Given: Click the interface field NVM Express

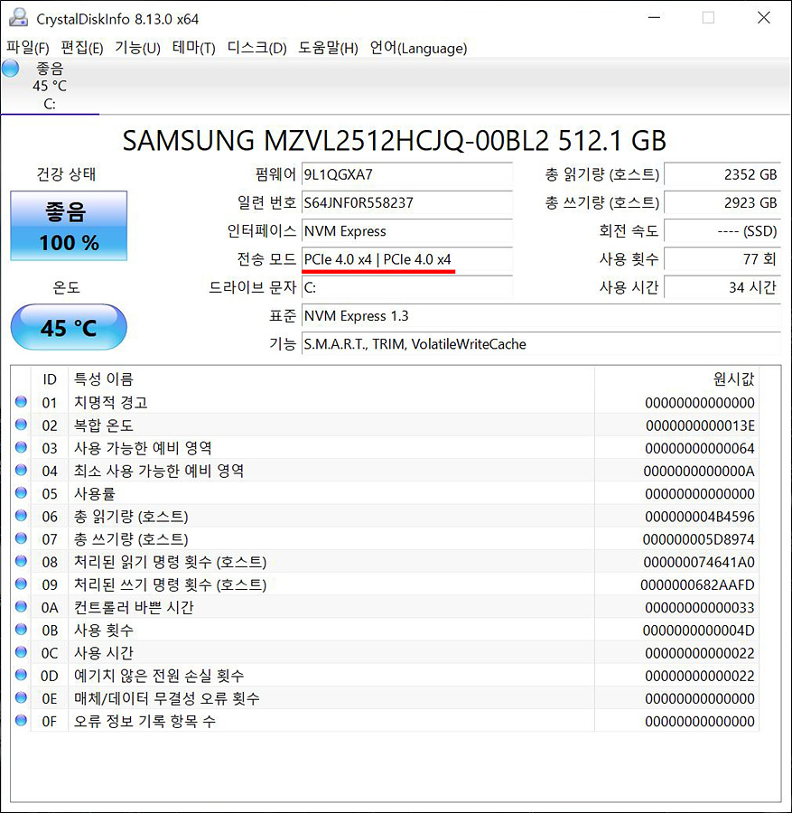Looking at the screenshot, I should (x=407, y=230).
